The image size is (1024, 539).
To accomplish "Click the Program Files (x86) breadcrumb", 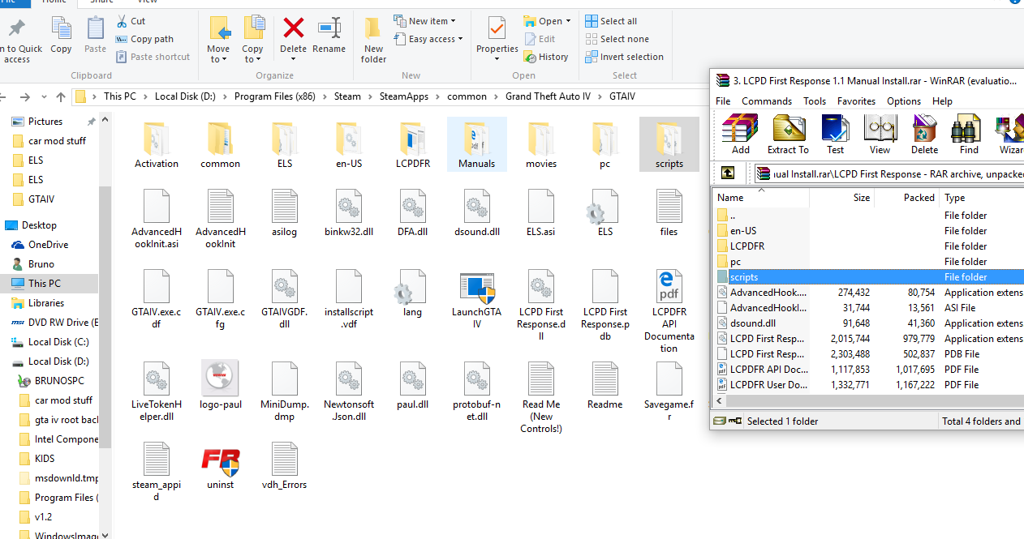I will pos(274,96).
